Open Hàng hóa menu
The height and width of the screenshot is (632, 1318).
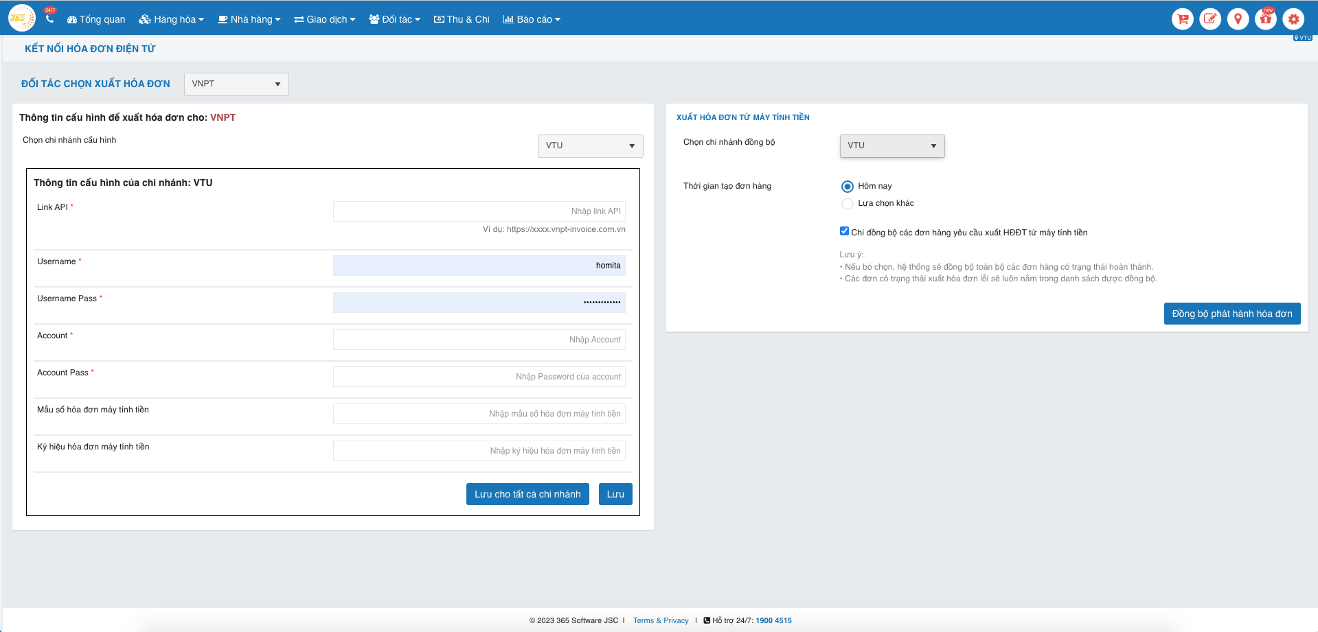(x=171, y=19)
